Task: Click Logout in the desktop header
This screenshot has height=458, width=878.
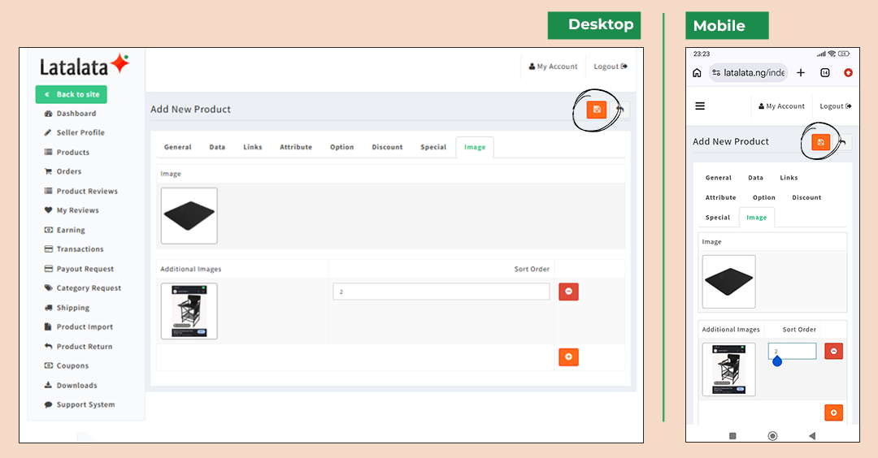Action: (611, 67)
